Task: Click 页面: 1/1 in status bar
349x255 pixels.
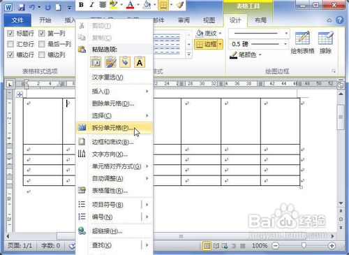Action: tap(20, 246)
